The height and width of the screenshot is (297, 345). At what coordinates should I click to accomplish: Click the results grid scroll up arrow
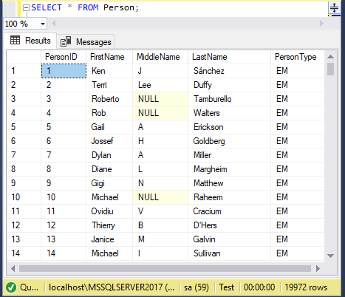point(330,57)
